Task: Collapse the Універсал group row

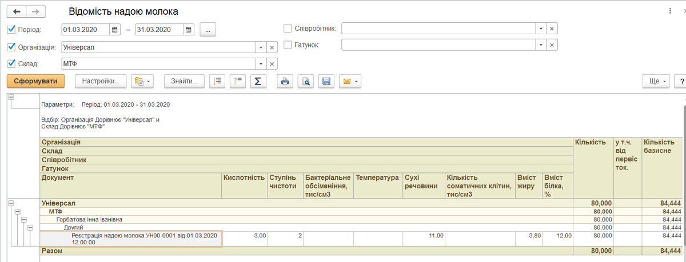Action: pyautogui.click(x=11, y=203)
